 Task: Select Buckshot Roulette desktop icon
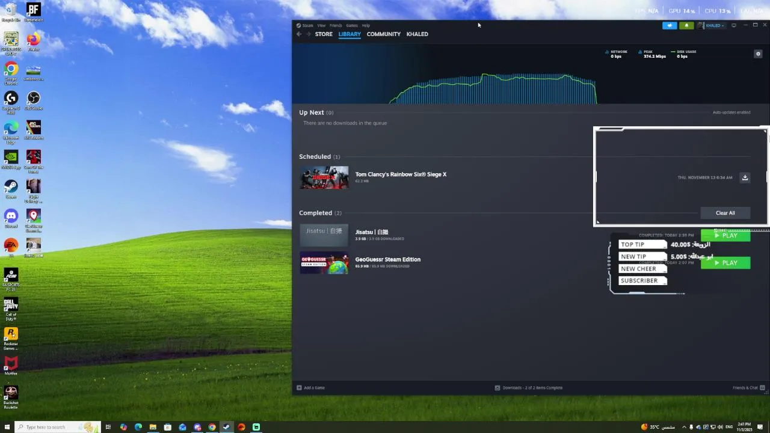(11, 398)
